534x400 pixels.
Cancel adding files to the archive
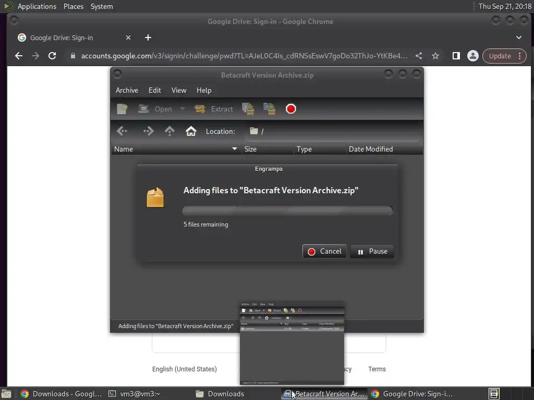coord(324,252)
